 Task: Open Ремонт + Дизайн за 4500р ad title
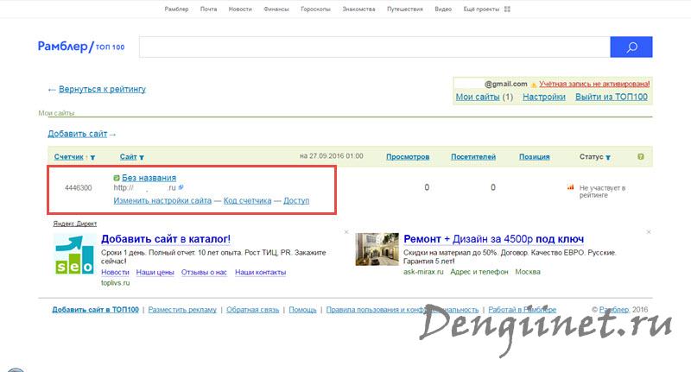point(493,239)
